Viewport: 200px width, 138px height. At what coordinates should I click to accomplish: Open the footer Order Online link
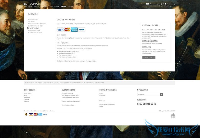click(x=28, y=94)
